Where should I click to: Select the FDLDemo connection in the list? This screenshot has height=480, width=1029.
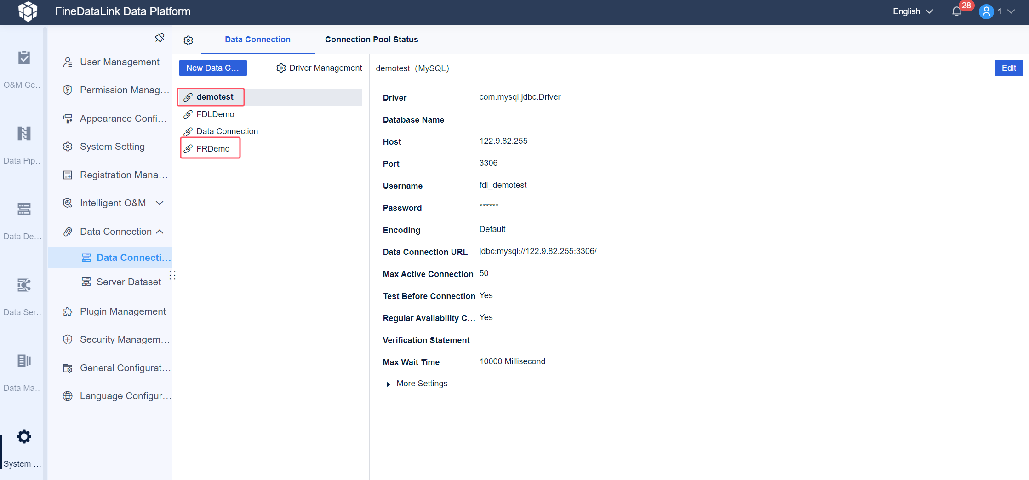215,114
